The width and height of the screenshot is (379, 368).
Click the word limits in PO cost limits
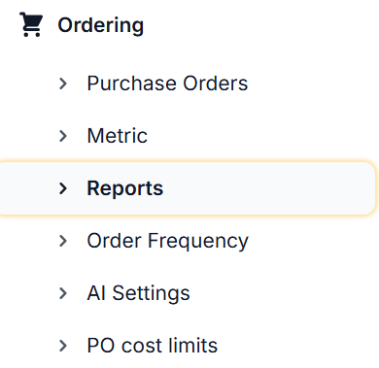(193, 346)
